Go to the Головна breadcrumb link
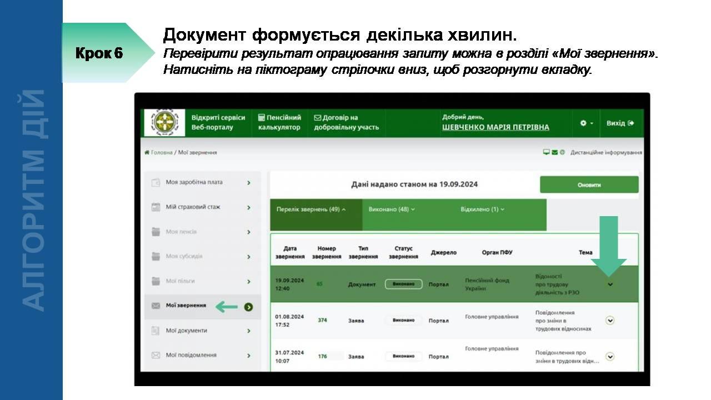Viewport: 711px width, 400px height. coord(159,152)
